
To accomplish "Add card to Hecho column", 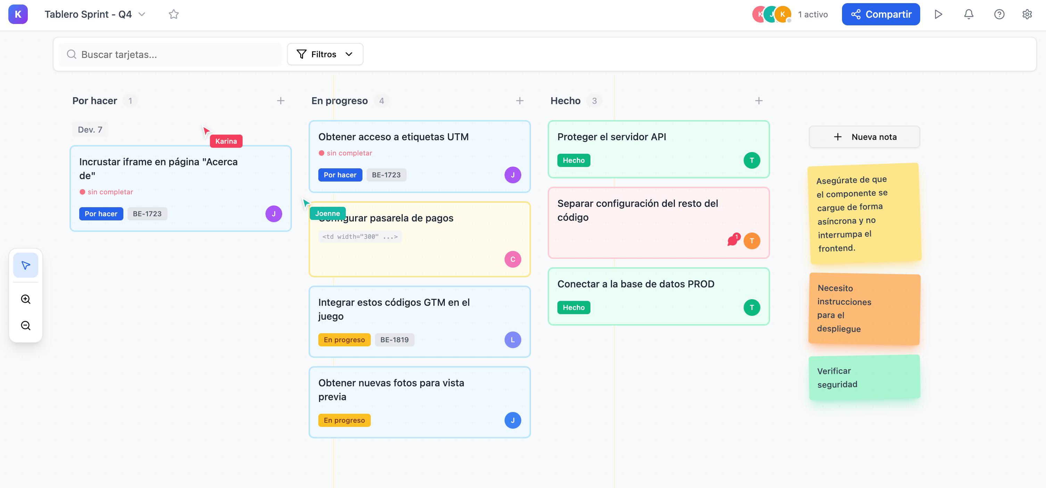I will [x=759, y=101].
